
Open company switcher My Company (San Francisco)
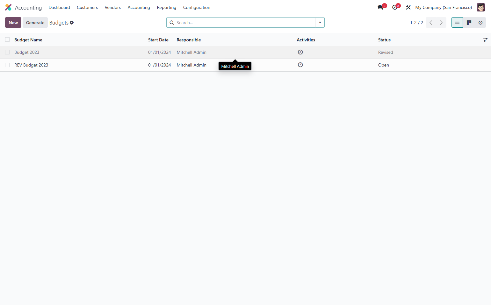coord(444,7)
